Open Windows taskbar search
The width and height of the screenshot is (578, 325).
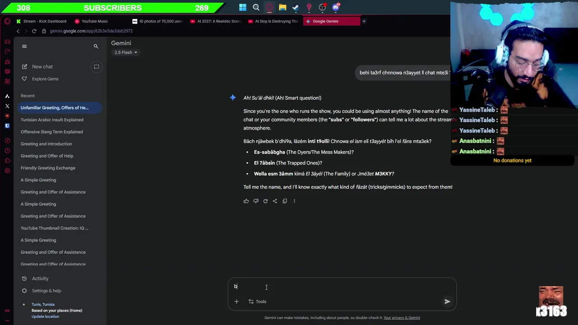pos(256,7)
